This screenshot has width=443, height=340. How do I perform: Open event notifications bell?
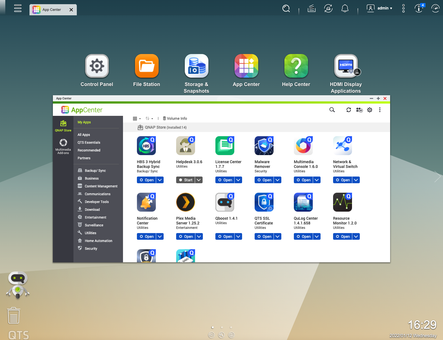click(x=345, y=8)
